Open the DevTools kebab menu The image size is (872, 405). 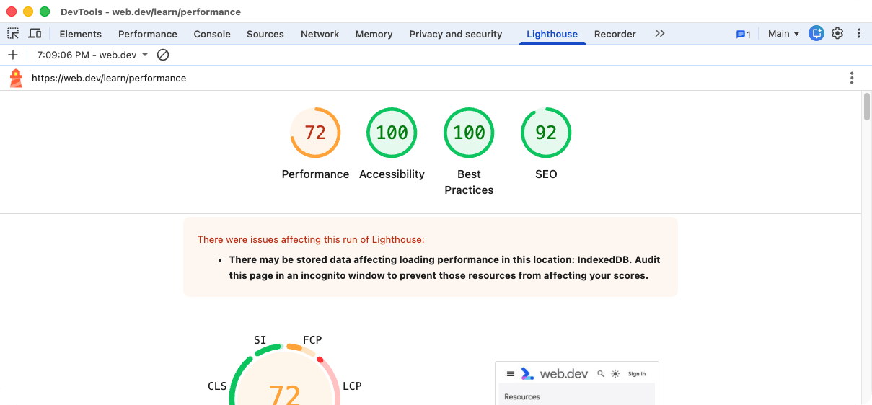point(859,33)
